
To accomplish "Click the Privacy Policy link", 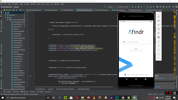I will (145, 75).
